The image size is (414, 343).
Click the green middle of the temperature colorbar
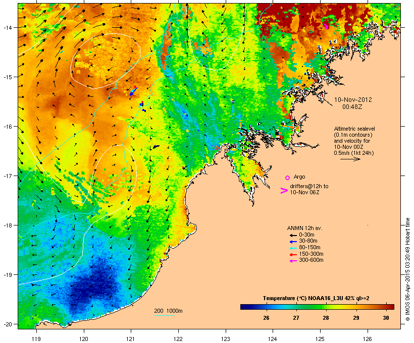point(317,307)
